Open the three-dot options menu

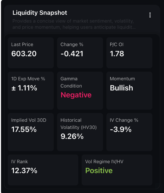click(x=150, y=15)
